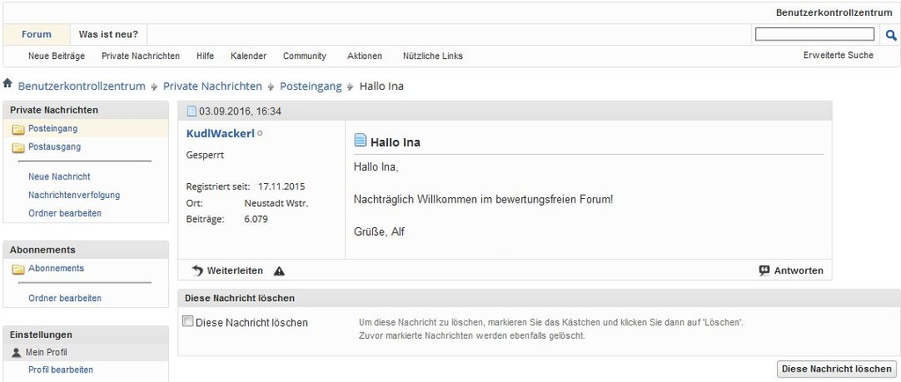901x382 pixels.
Task: Click the document icon next to the date
Action: tap(192, 111)
